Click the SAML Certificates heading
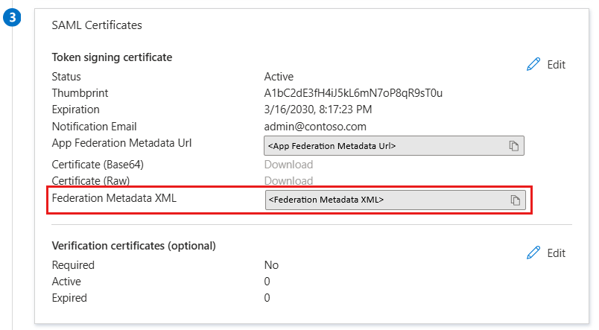This screenshot has height=330, width=599. 97,25
